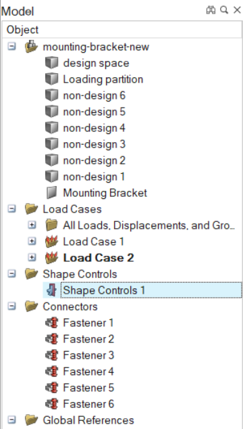Close the Model browser panel
This screenshot has height=429, width=243.
tap(237, 10)
